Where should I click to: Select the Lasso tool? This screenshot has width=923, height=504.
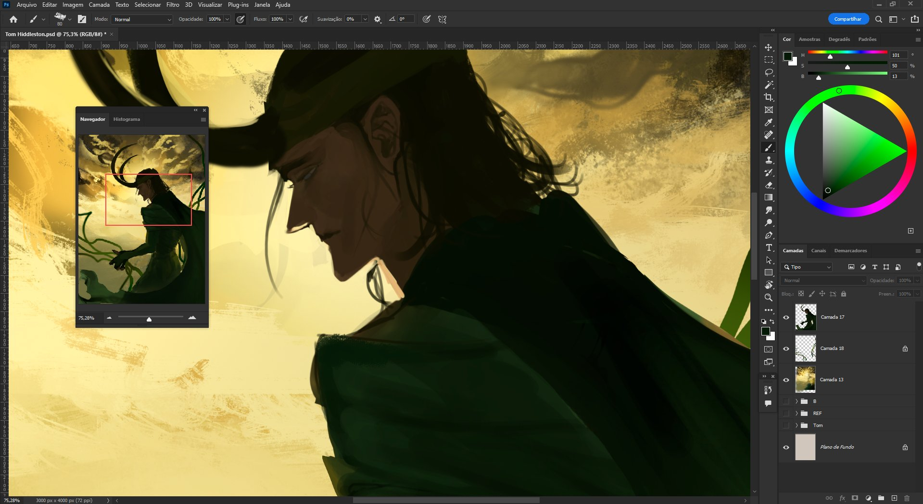769,72
